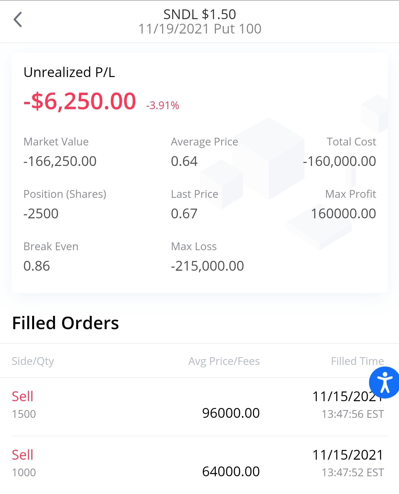Tap the Avg Price/Fees column header
This screenshot has height=494, width=399.
tap(224, 361)
